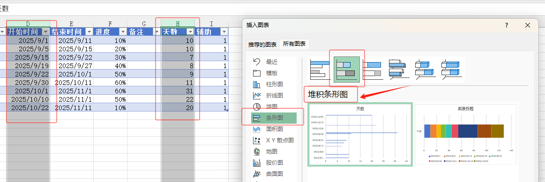Select column header H
Image resolution: width=545 pixels, height=182 pixels.
(178, 23)
